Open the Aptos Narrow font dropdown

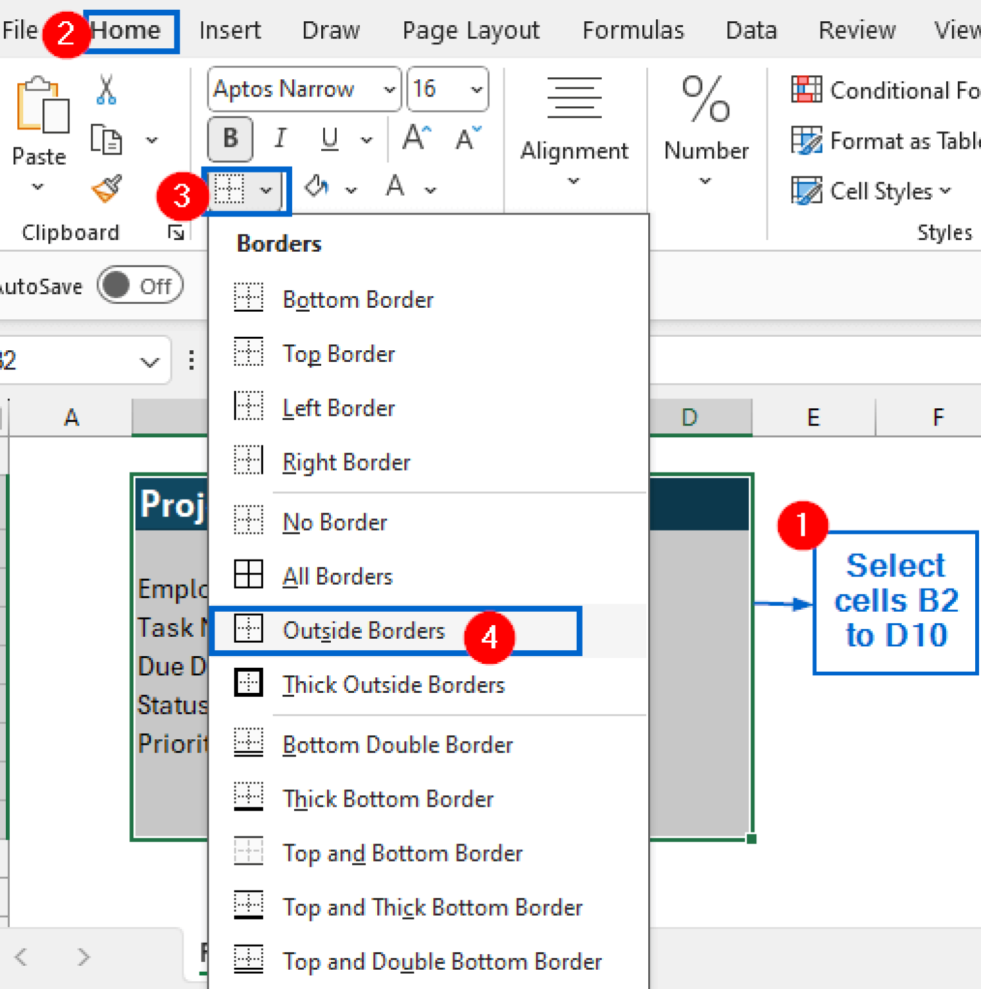tap(389, 89)
